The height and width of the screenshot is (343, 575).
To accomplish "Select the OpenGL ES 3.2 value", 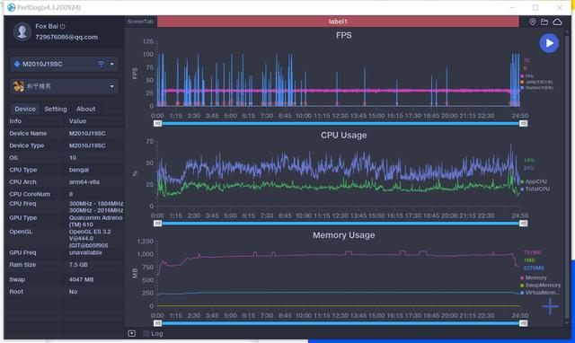I will pyautogui.click(x=90, y=239).
